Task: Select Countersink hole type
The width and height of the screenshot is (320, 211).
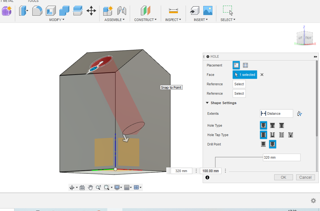Action: point(282,125)
